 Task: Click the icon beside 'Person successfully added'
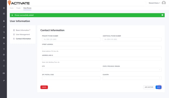tap(12, 15)
